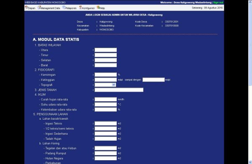Click the Management Data icon
This screenshot has width=252, height=164.
pyautogui.click(x=39, y=8)
